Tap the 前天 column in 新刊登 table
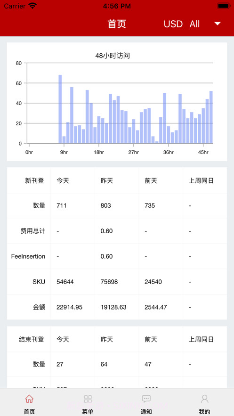The image size is (234, 416). tap(151, 181)
